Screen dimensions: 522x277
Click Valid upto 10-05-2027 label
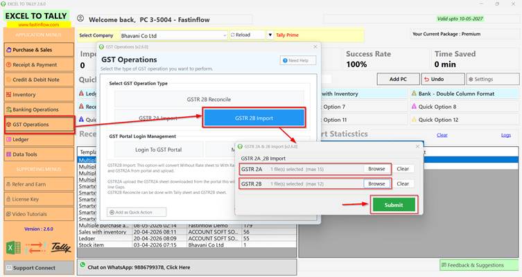click(460, 19)
